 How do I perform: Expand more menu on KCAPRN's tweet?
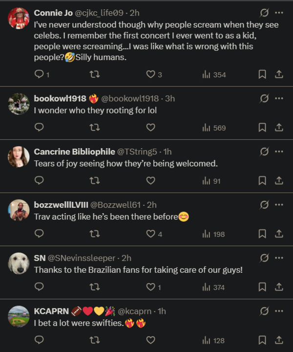coord(279,311)
